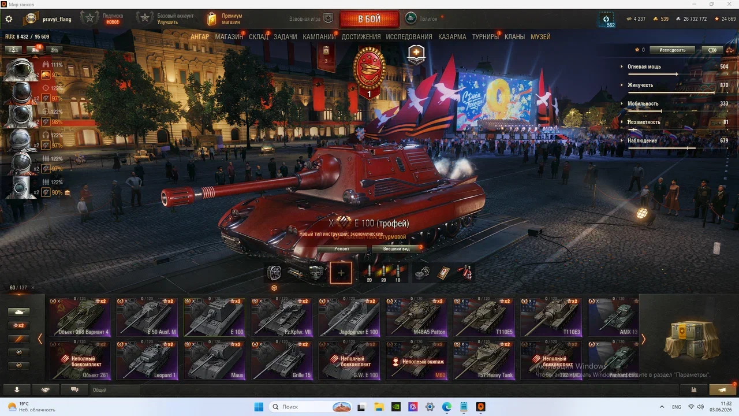Go to the ЗАДАЧИ tab
Viewport: 739px width, 416px height.
[285, 37]
